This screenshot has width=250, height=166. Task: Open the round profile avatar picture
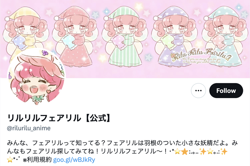(37, 77)
